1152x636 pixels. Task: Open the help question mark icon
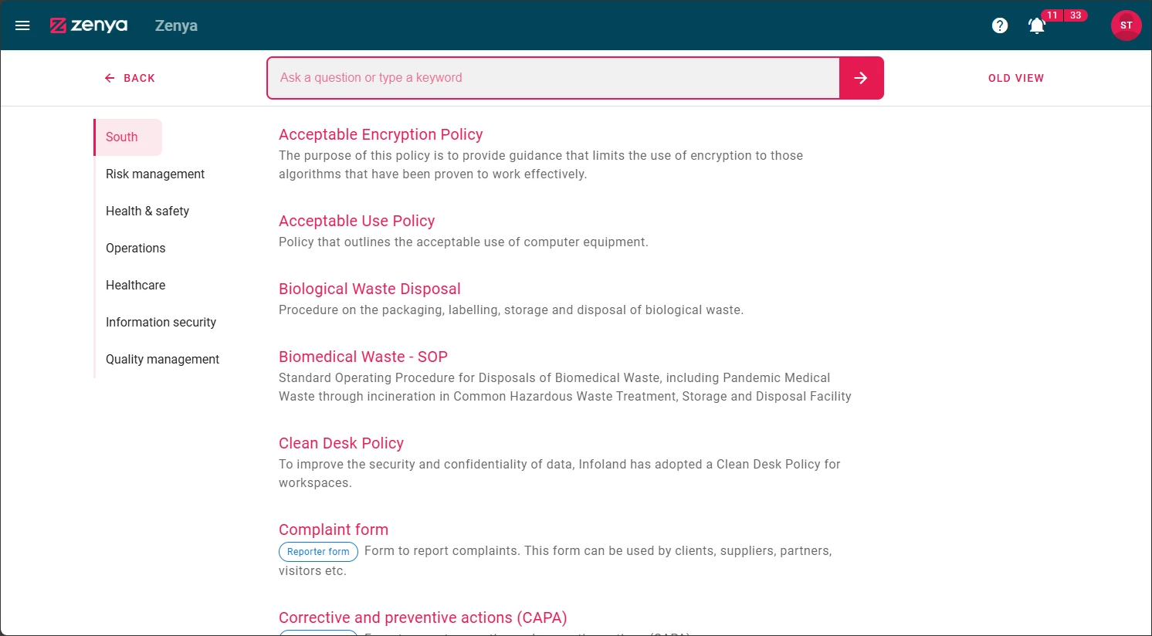pyautogui.click(x=1000, y=25)
